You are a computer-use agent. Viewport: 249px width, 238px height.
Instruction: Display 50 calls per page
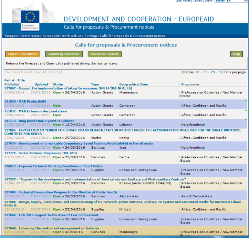[x=220, y=72]
